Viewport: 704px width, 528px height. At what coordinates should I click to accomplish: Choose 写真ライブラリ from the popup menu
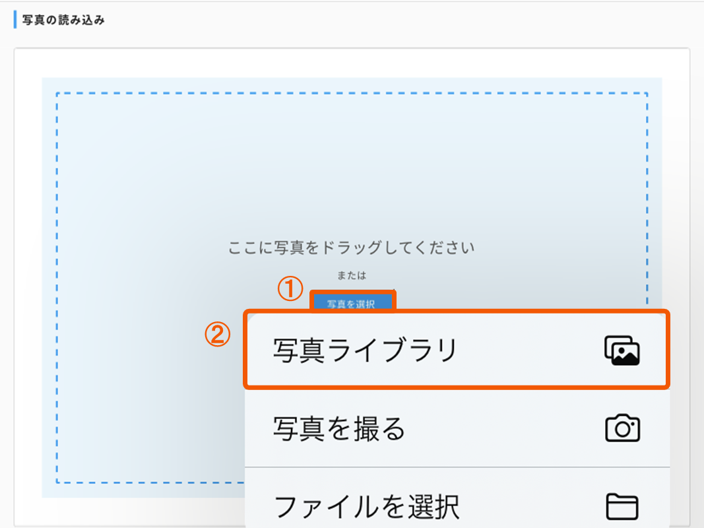point(365,350)
